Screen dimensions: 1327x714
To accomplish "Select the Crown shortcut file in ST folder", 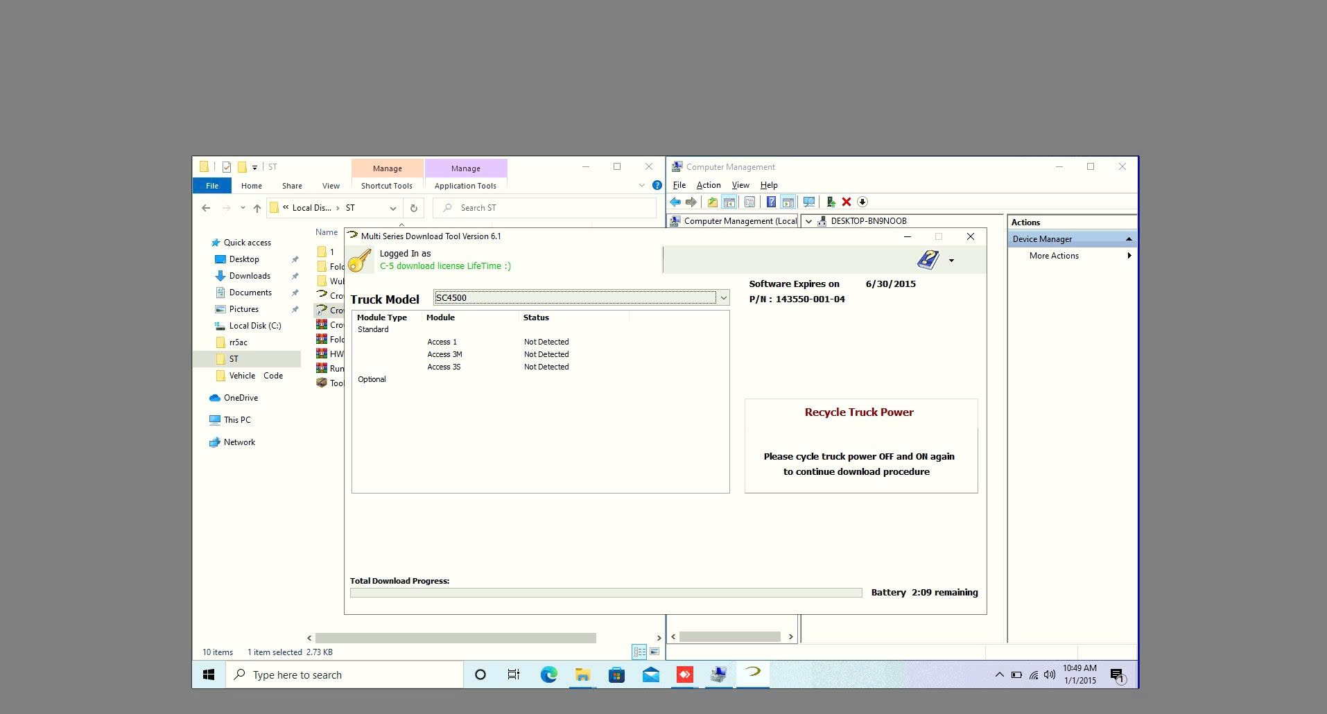I will [x=330, y=310].
